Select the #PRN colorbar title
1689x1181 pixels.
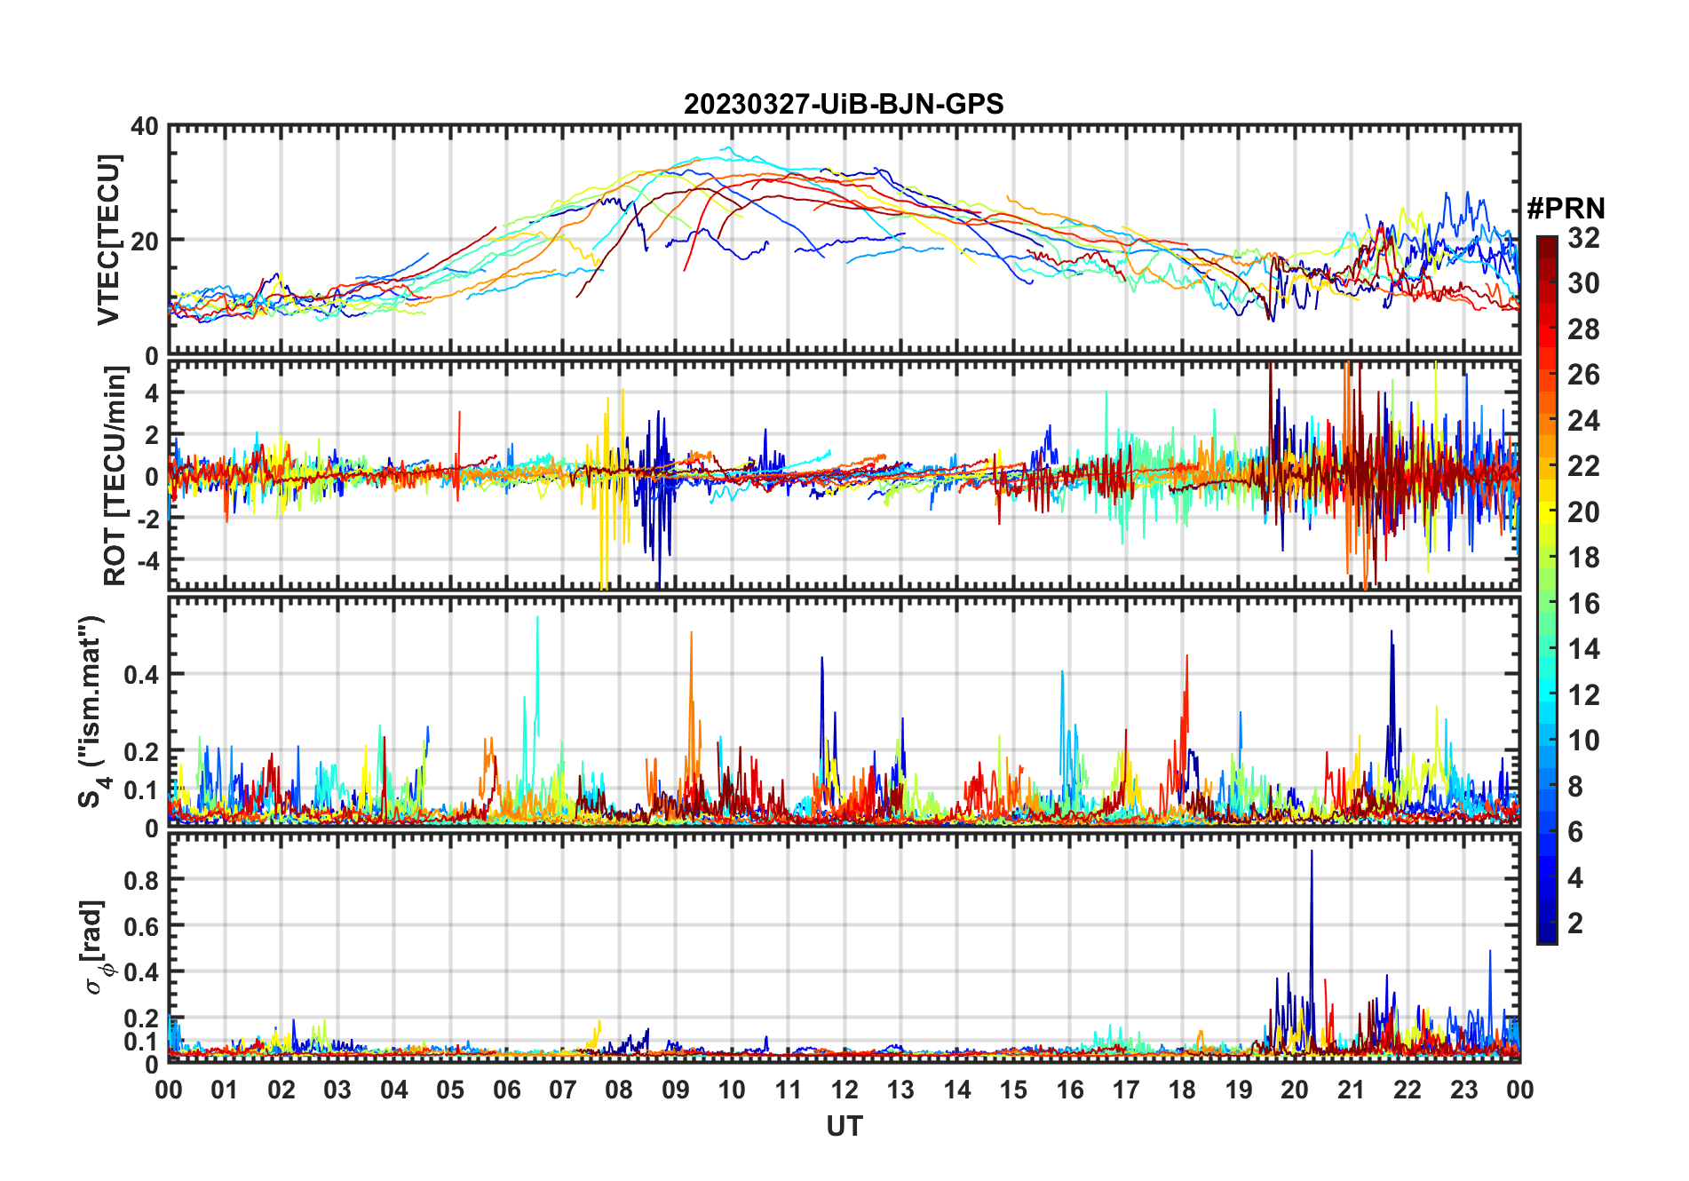[1566, 209]
